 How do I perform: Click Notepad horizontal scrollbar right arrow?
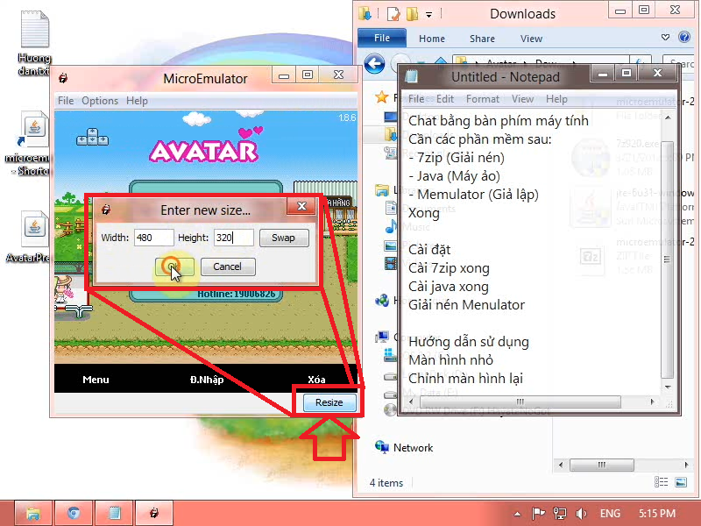tap(652, 402)
